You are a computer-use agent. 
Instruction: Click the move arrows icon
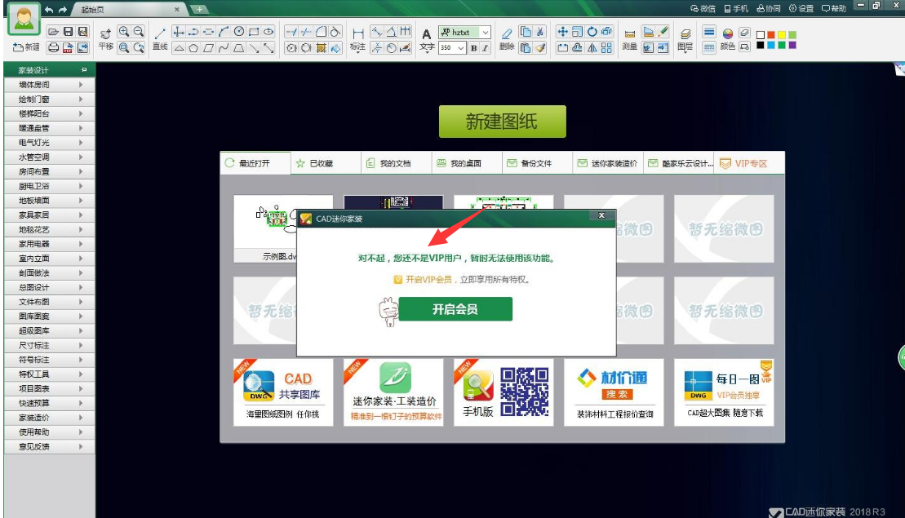click(x=562, y=32)
